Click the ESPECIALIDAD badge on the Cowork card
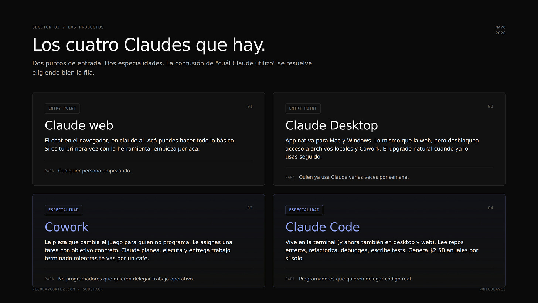This screenshot has width=538, height=303. pos(64,210)
